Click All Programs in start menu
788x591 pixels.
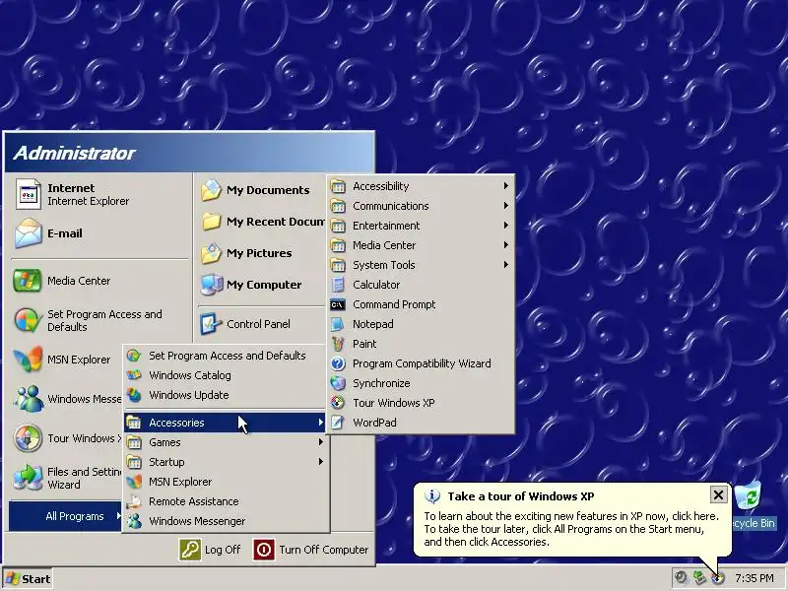[x=65, y=516]
